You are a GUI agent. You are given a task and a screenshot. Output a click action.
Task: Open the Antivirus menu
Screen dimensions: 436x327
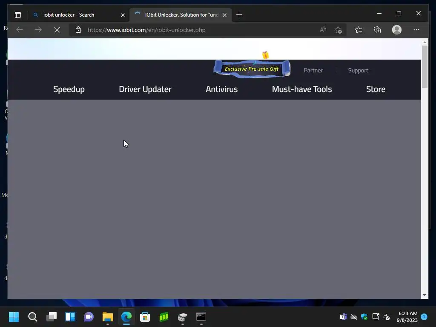click(x=221, y=89)
